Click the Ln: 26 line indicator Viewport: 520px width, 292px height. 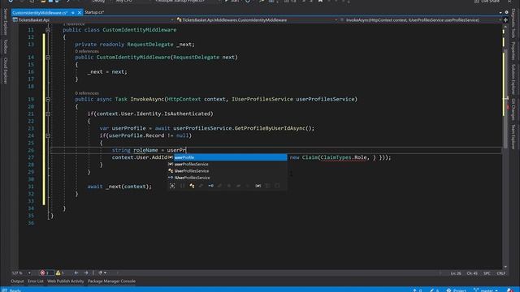coord(456,273)
